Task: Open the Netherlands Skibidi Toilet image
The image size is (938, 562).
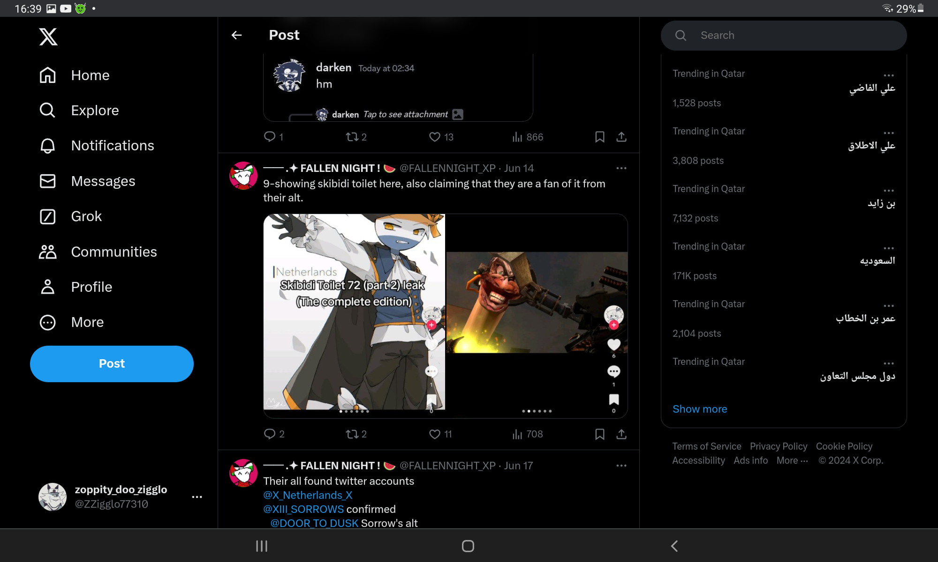Action: pos(354,312)
